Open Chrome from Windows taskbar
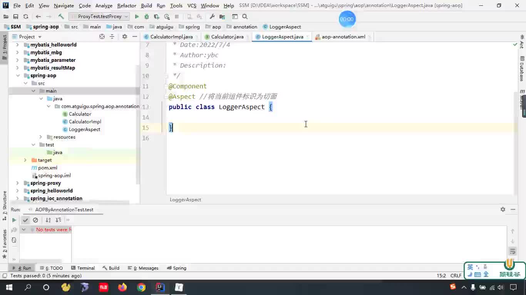The width and height of the screenshot is (526, 295). tap(141, 287)
